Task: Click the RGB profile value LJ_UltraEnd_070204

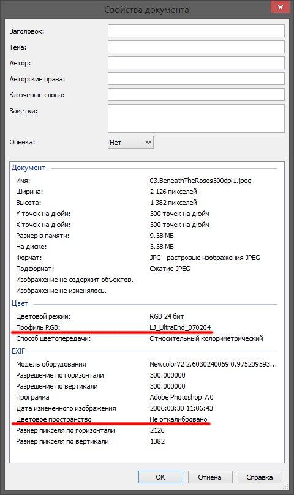Action: click(x=180, y=327)
